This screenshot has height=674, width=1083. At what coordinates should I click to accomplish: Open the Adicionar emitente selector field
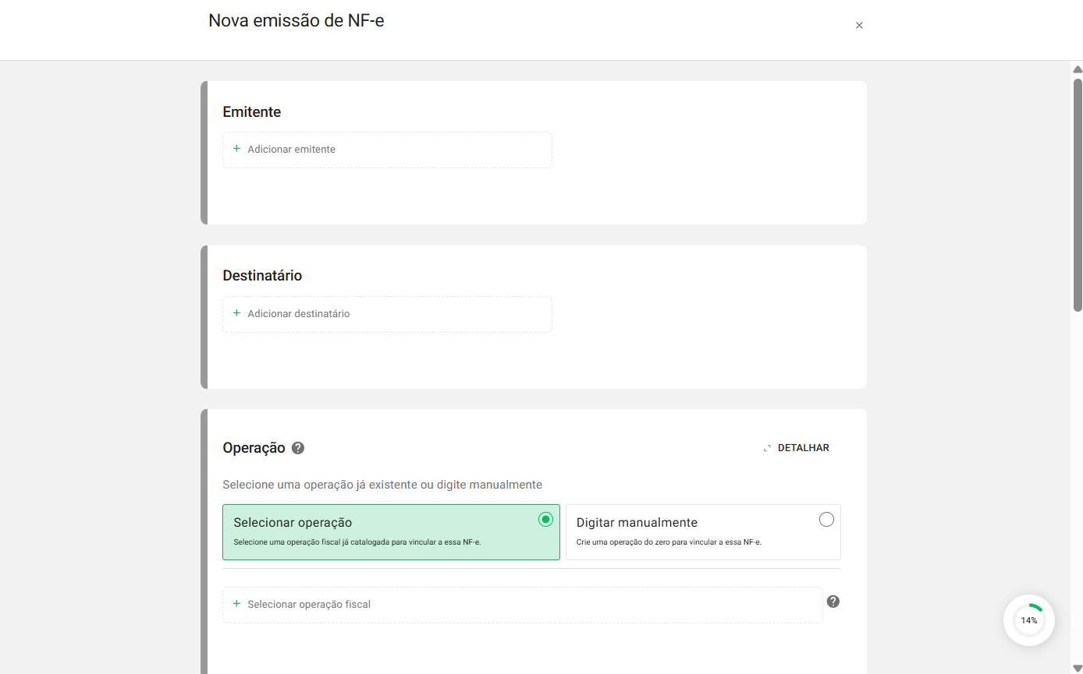point(387,150)
